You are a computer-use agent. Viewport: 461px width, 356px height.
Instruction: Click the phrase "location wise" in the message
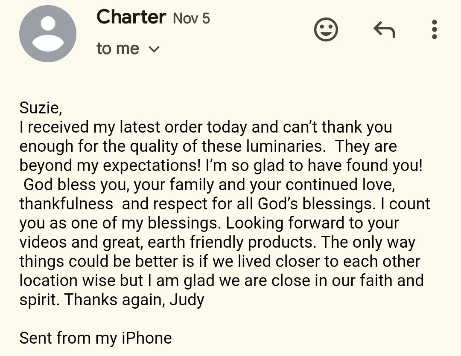pos(67,281)
